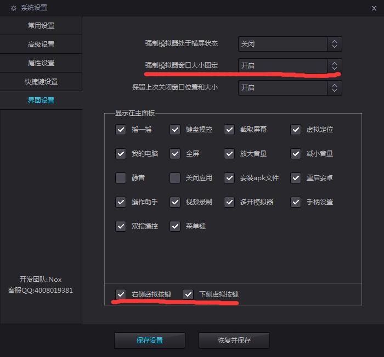This screenshot has height=357, width=384.
Task: Uncheck the 多开模拟器 checkbox
Action: point(229,202)
